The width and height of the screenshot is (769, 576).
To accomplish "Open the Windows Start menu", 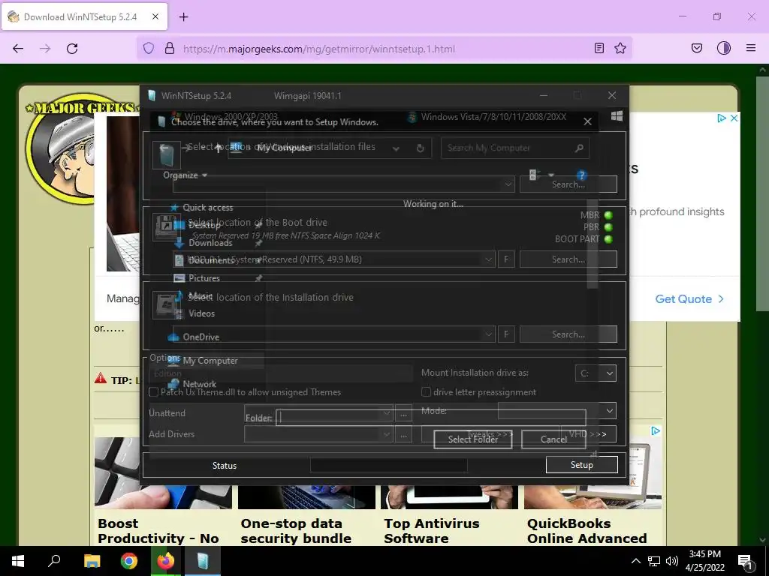I will click(x=18, y=561).
